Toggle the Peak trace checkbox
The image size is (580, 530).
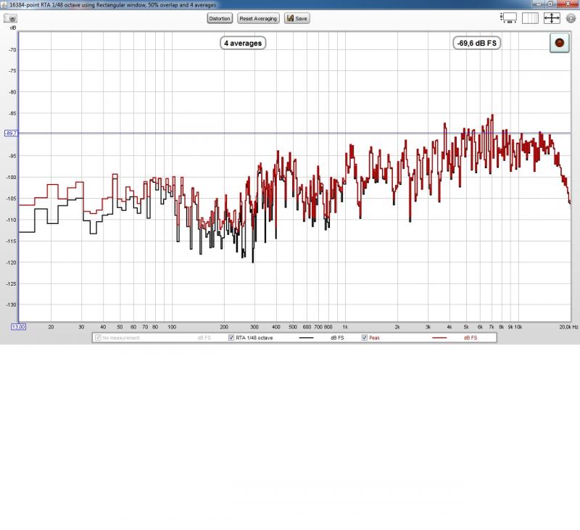[365, 338]
